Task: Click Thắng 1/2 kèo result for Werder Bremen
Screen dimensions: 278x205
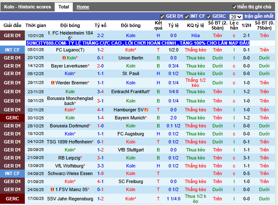Action: point(196,83)
